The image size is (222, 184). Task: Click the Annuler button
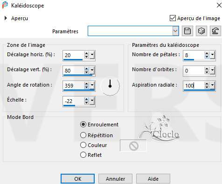click(115, 179)
